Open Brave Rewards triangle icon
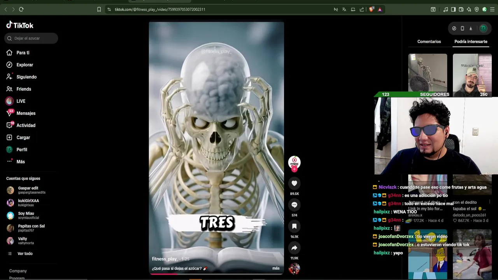Screen dimensions: 498x280 380,9
